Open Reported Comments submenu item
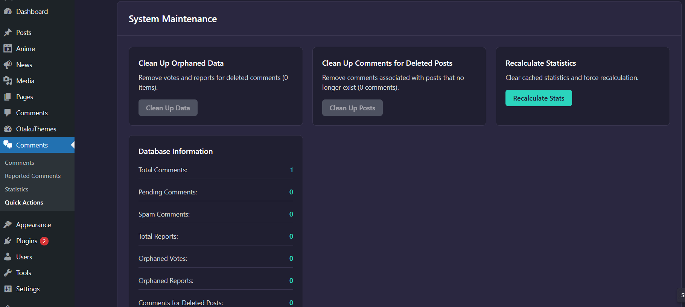This screenshot has width=685, height=307. tap(33, 176)
